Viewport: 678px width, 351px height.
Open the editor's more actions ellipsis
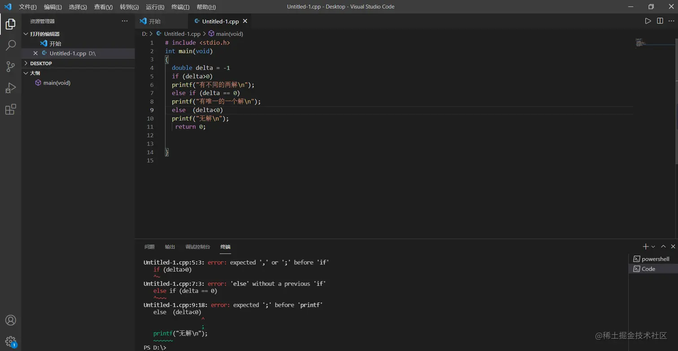pyautogui.click(x=672, y=21)
